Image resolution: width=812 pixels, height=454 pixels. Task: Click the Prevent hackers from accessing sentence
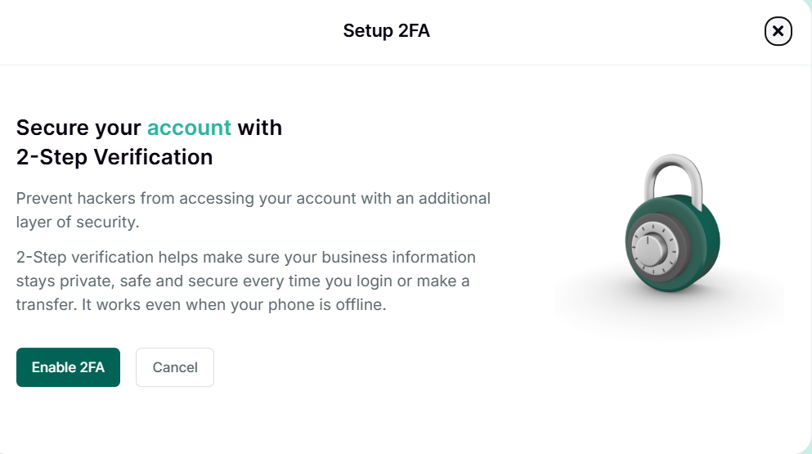tap(253, 198)
